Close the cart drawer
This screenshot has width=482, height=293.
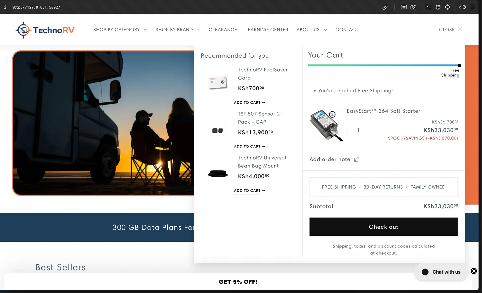click(451, 30)
